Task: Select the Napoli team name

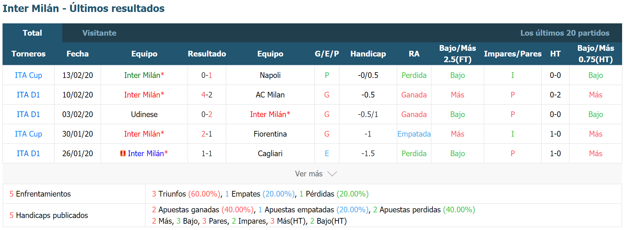Action: tap(270, 75)
